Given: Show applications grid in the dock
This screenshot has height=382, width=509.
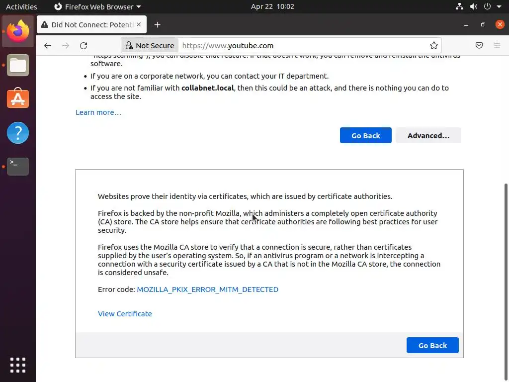Looking at the screenshot, I should pyautogui.click(x=18, y=365).
